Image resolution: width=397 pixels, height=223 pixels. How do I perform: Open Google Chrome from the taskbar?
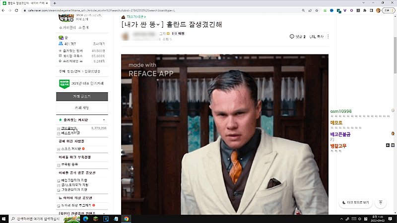tap(126, 219)
